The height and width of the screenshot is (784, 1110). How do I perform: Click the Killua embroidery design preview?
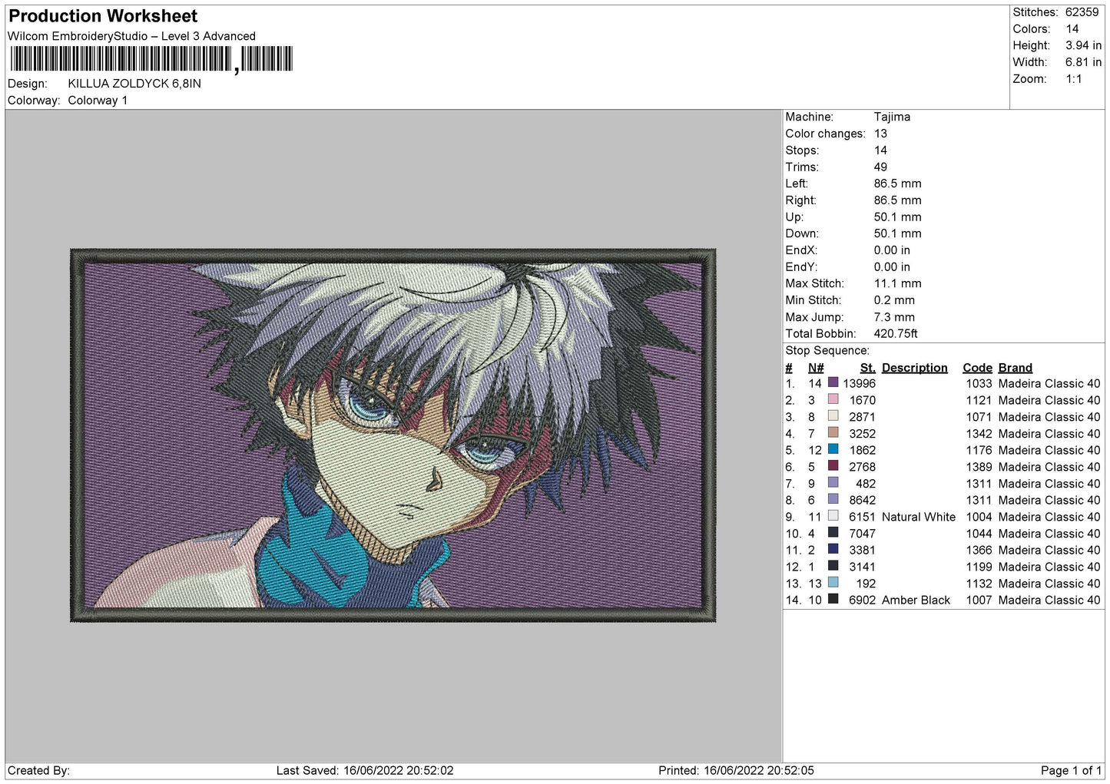click(393, 435)
